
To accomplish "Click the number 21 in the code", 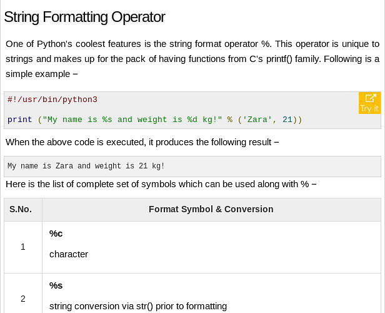I will 287,120.
